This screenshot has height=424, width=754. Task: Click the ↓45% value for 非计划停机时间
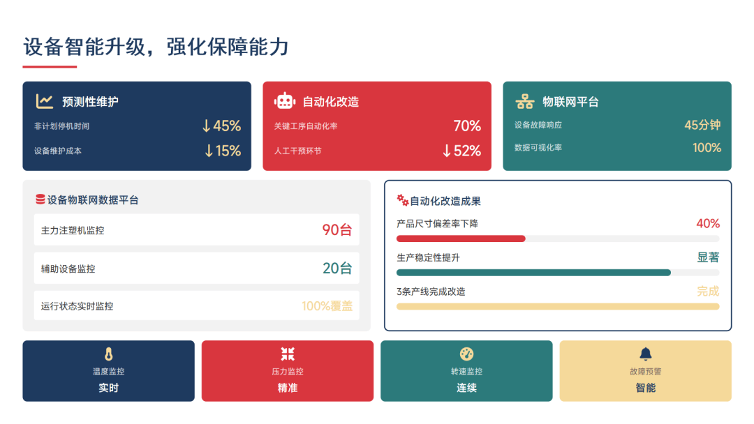[221, 126]
